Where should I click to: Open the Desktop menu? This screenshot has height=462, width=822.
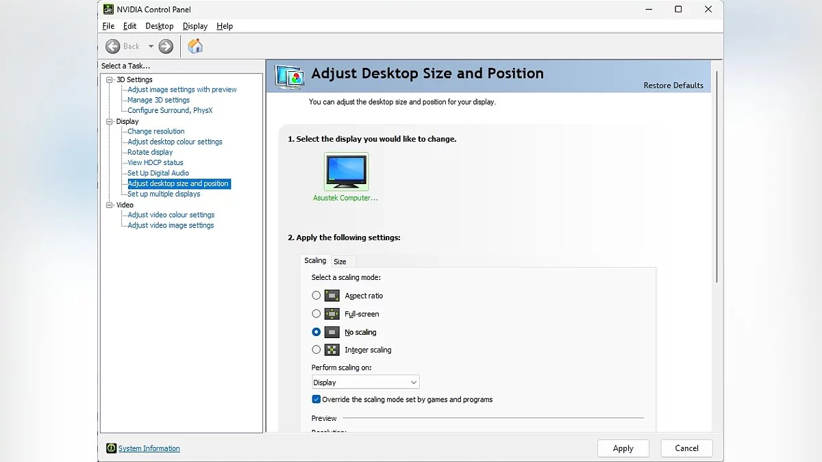159,26
